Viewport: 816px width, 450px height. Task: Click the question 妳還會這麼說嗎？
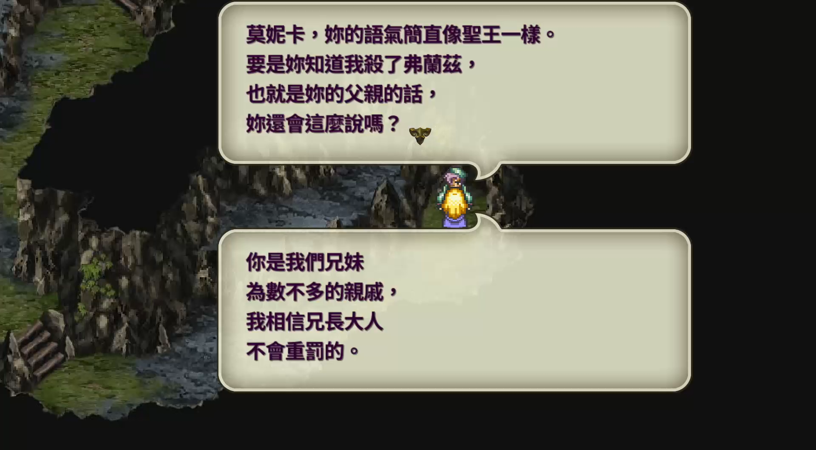(323, 124)
